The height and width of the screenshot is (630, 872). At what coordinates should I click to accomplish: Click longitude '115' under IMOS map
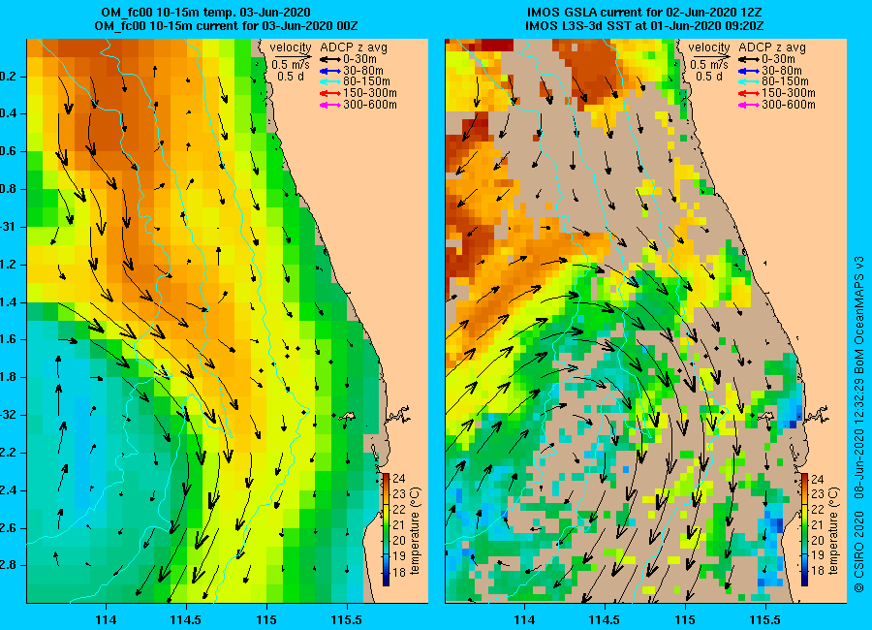685,620
